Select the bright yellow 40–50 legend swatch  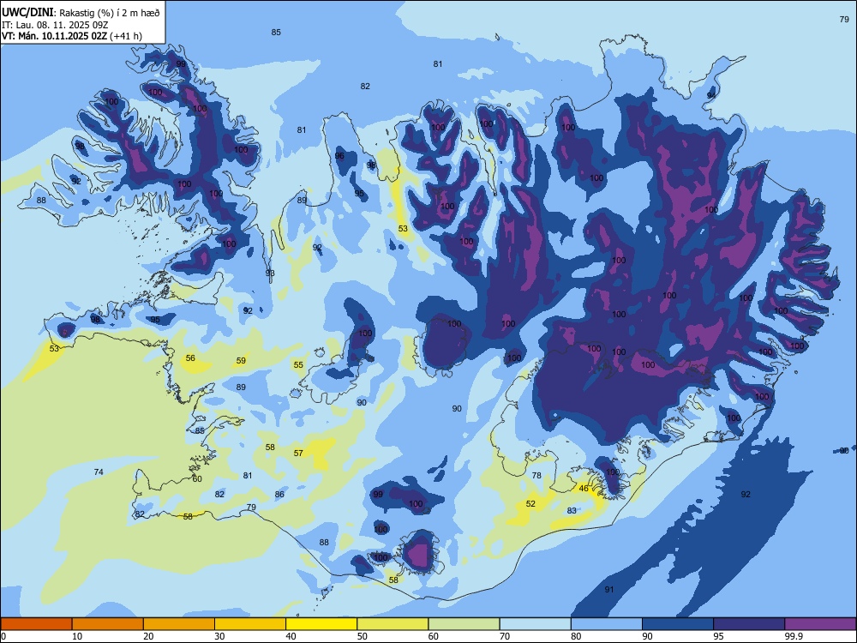click(321, 624)
